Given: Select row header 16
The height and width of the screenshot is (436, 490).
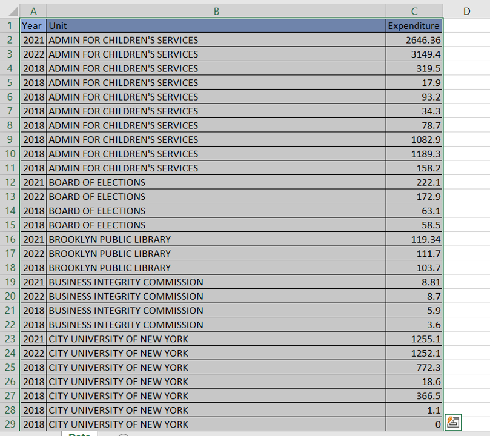Looking at the screenshot, I should pyautogui.click(x=10, y=239).
